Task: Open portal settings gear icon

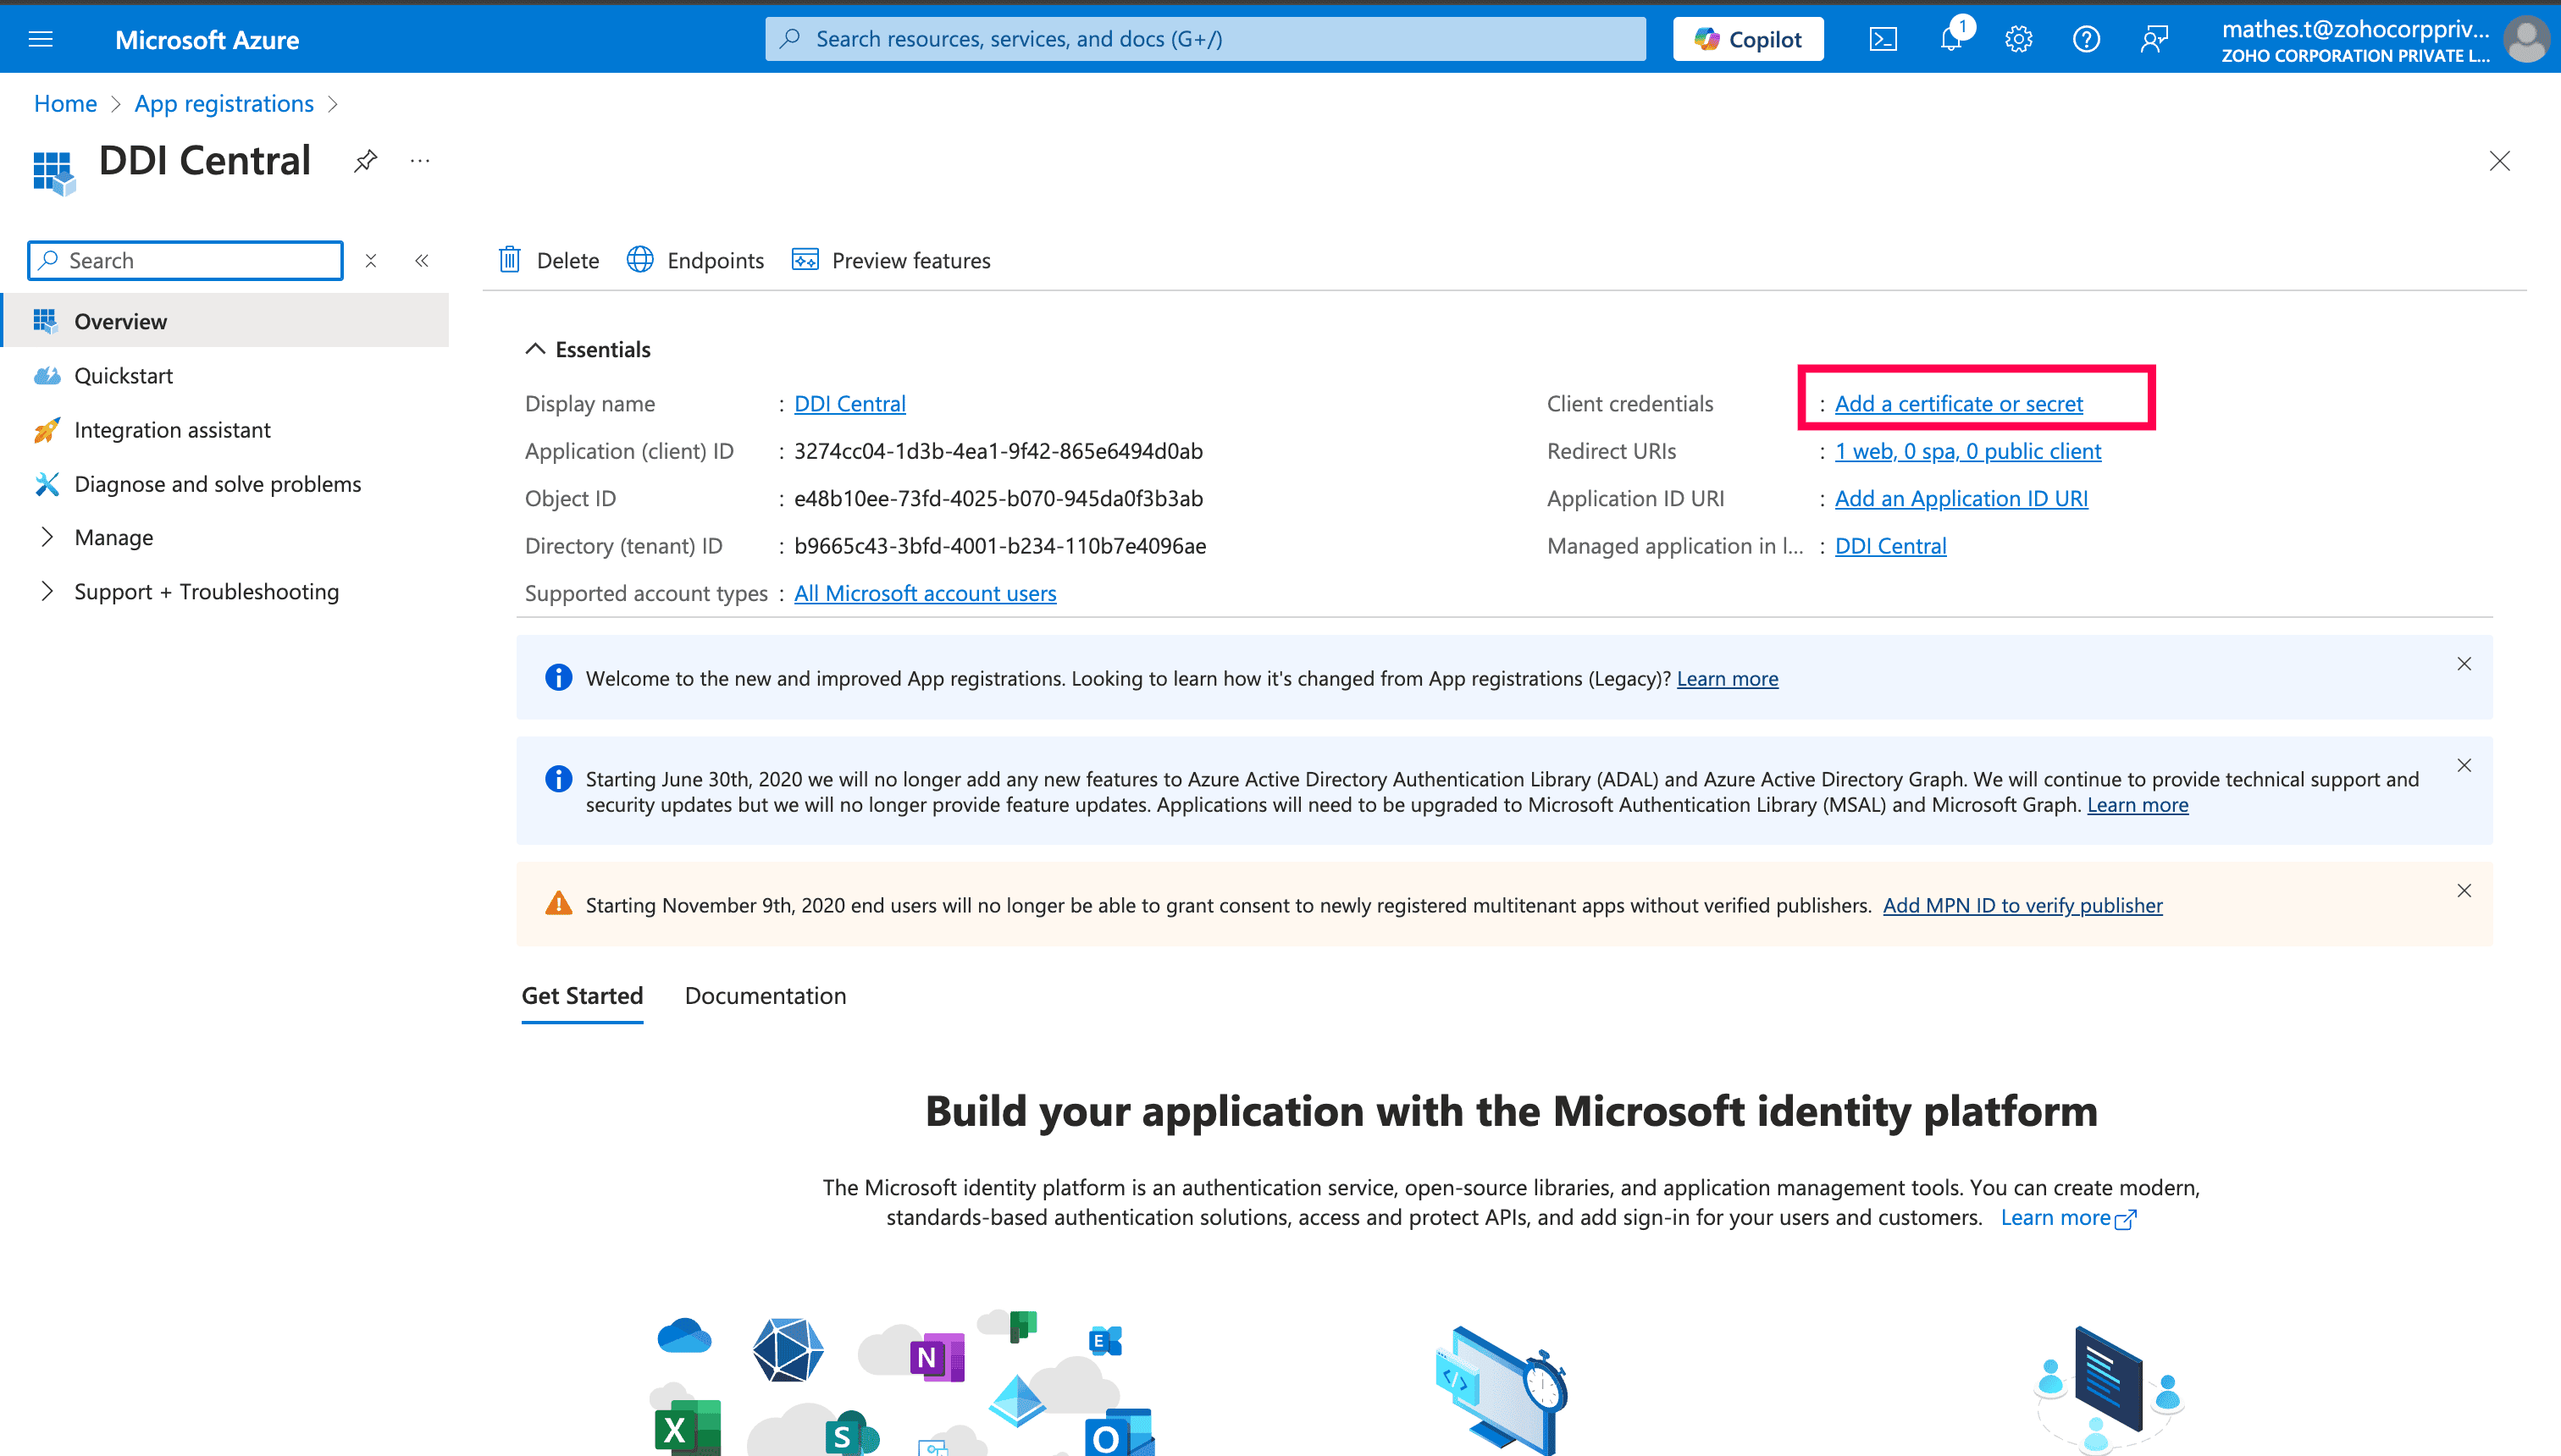Action: [x=2019, y=39]
